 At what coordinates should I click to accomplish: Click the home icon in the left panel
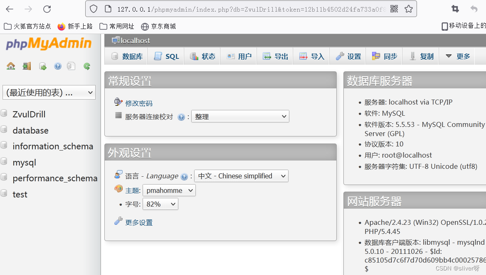(x=11, y=66)
